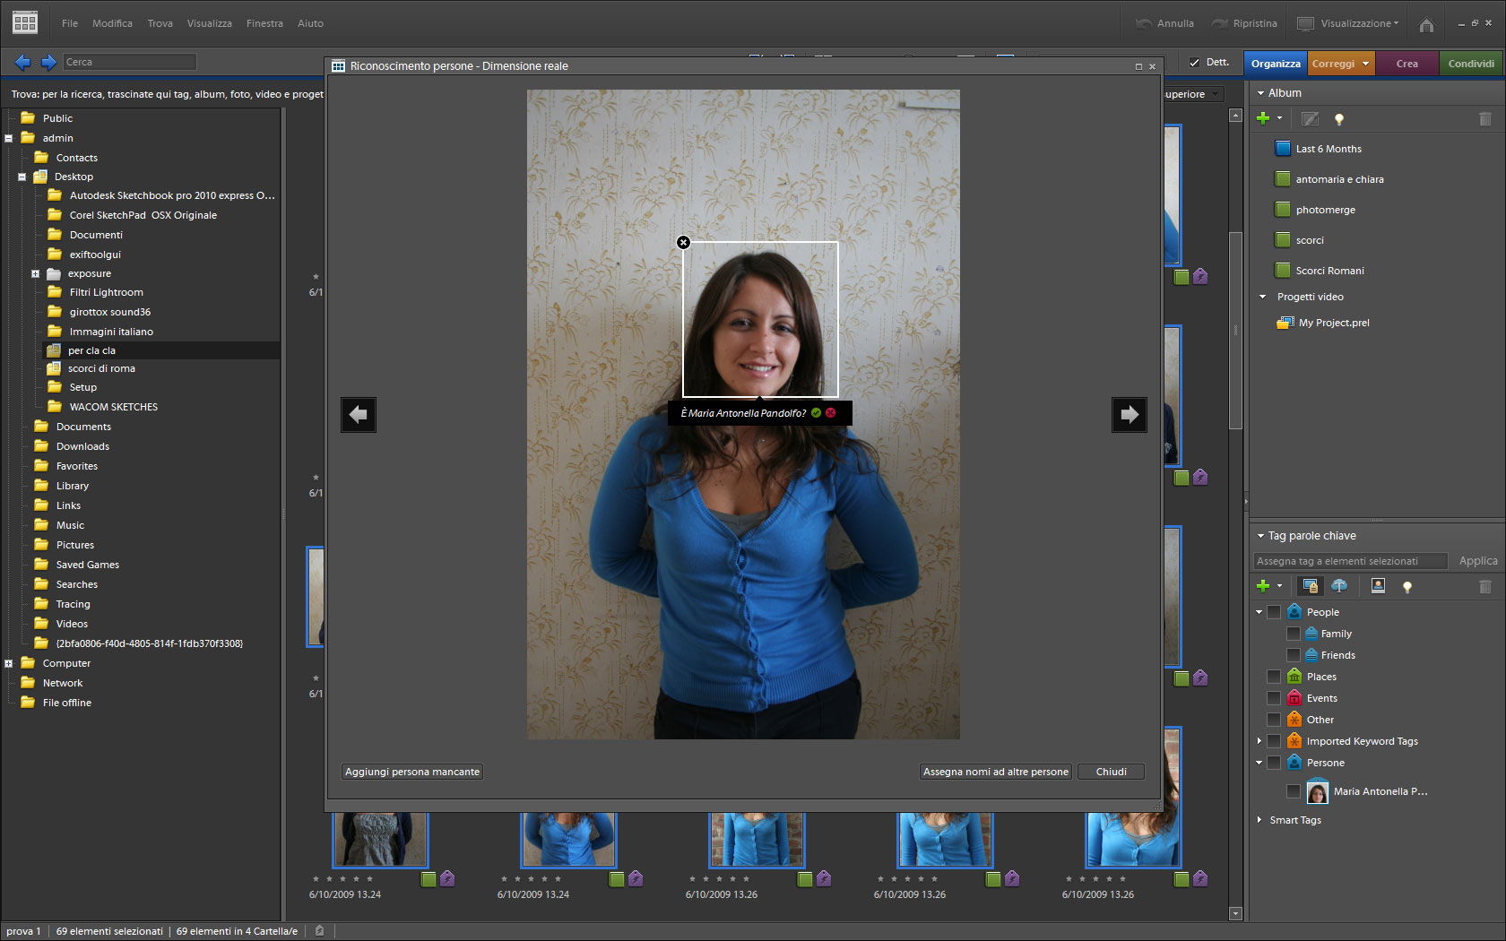The height and width of the screenshot is (941, 1506).
Task: Click the Aggiungi persona mancante button
Action: (x=412, y=772)
